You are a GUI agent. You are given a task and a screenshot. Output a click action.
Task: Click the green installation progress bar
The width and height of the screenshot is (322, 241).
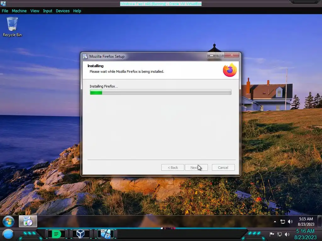pyautogui.click(x=161, y=92)
